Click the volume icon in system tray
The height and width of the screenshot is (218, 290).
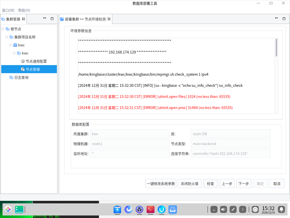pyautogui.click(x=223, y=209)
